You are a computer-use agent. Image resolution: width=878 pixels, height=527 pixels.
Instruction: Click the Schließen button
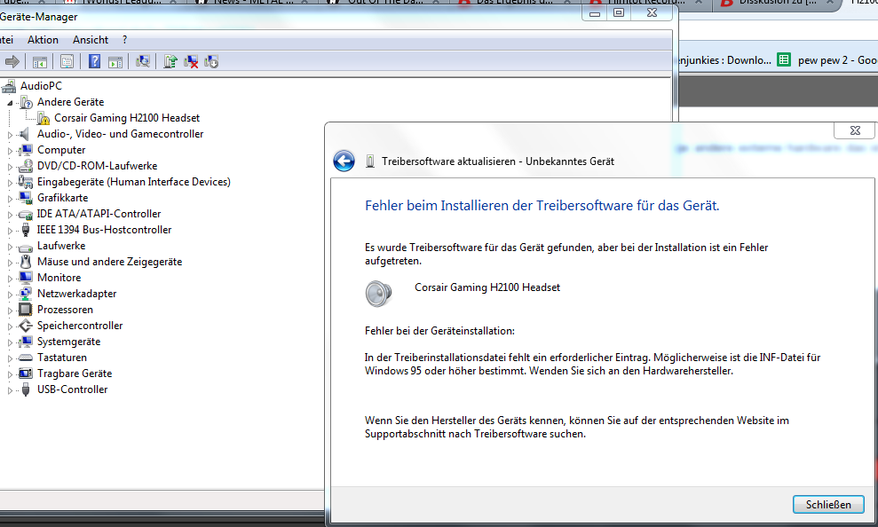[828, 504]
